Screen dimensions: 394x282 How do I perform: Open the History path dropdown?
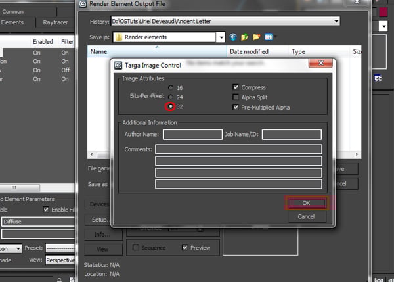pyautogui.click(x=336, y=22)
